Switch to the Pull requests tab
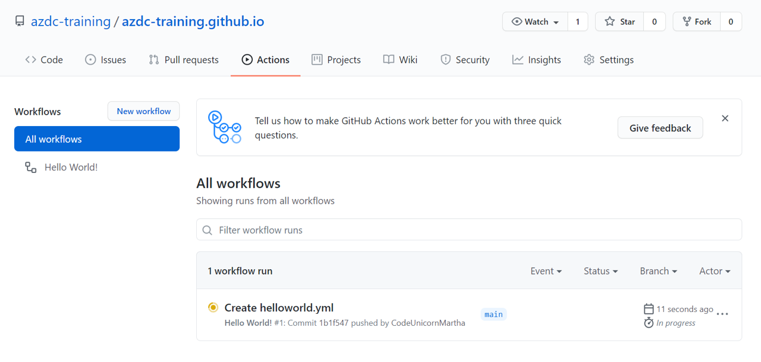This screenshot has width=761, height=362. (x=184, y=59)
